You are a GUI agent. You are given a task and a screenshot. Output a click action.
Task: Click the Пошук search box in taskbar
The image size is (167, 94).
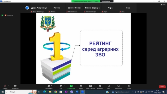(x=21, y=92)
